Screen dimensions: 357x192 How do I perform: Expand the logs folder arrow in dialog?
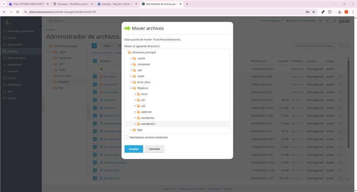(130, 129)
